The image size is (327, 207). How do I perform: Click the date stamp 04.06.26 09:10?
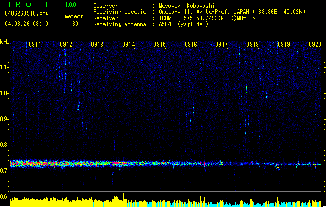coord(27,24)
